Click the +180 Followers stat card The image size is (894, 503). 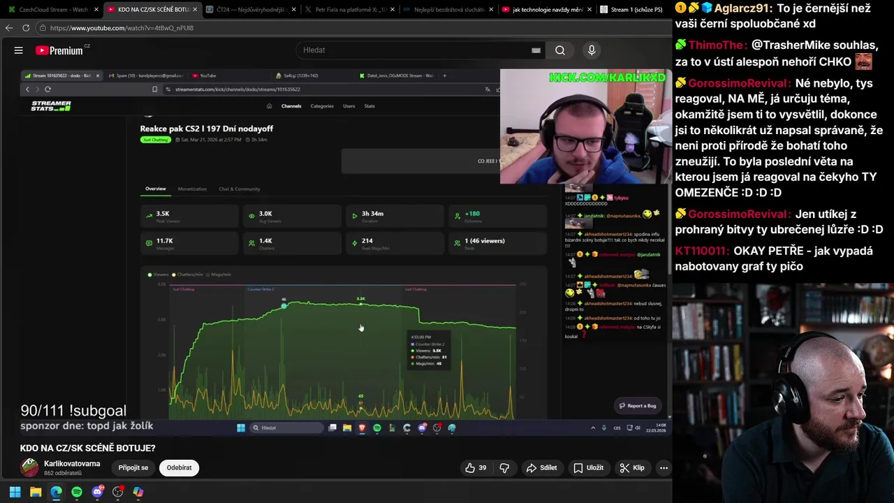498,216
